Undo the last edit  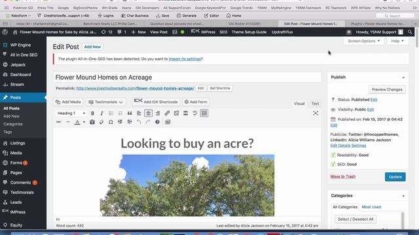139,122
